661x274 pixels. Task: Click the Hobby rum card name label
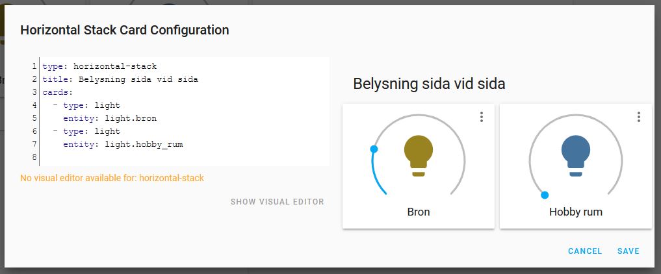click(575, 212)
